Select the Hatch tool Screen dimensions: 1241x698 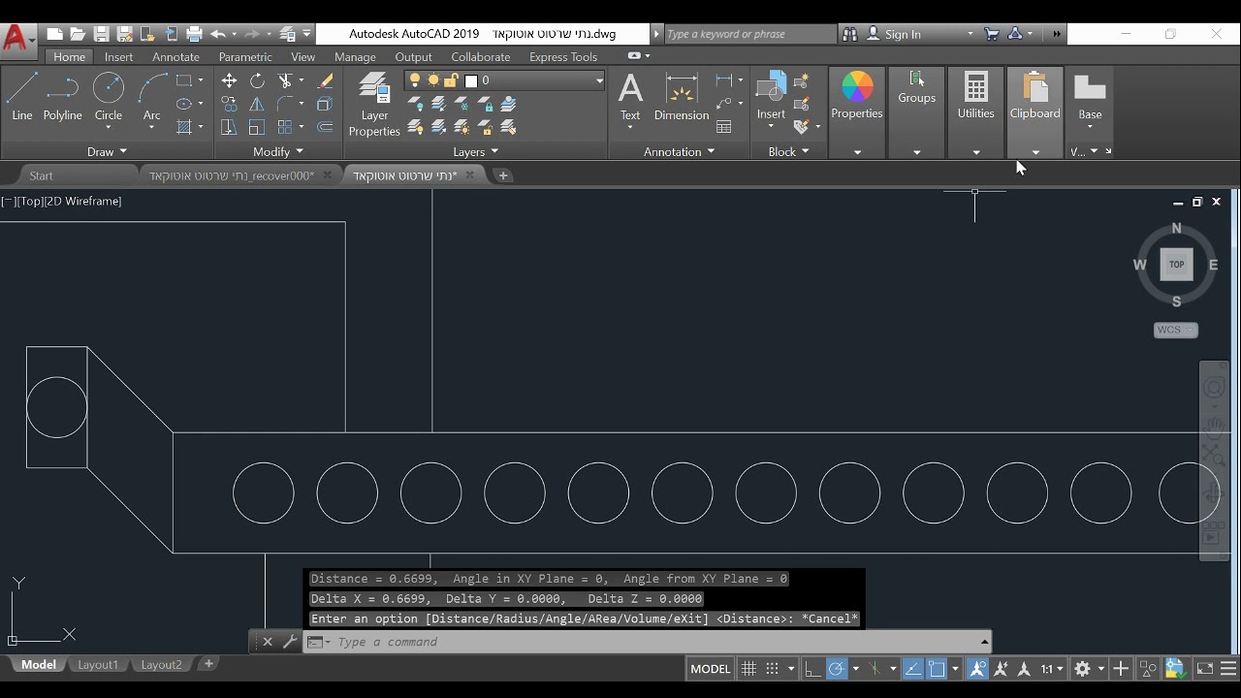[x=183, y=127]
